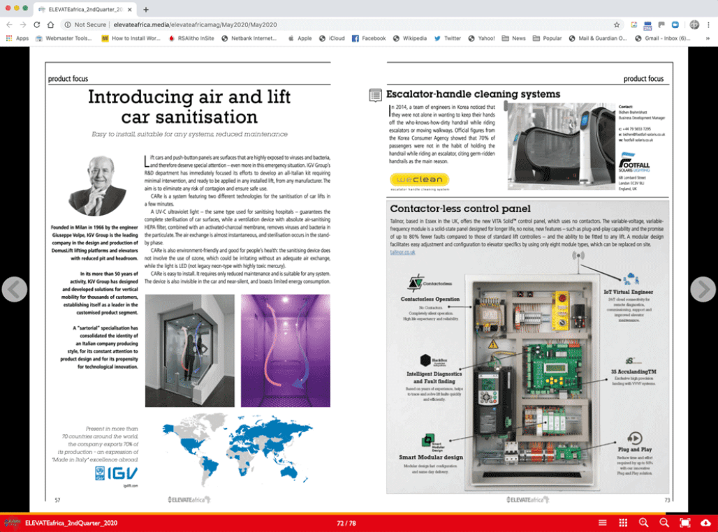The height and width of the screenshot is (532, 718).
Task: Toggle fullscreen viewer mode
Action: click(685, 523)
